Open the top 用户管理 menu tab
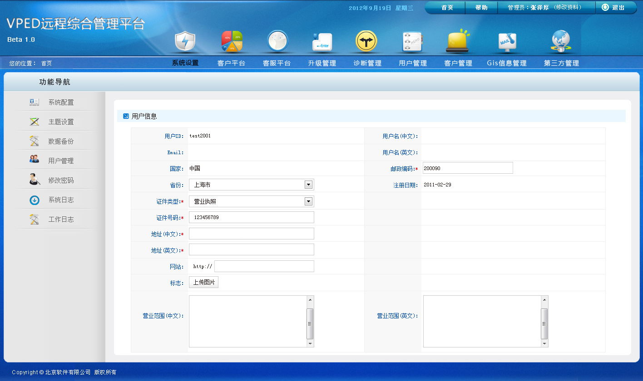643x381 pixels. click(413, 63)
